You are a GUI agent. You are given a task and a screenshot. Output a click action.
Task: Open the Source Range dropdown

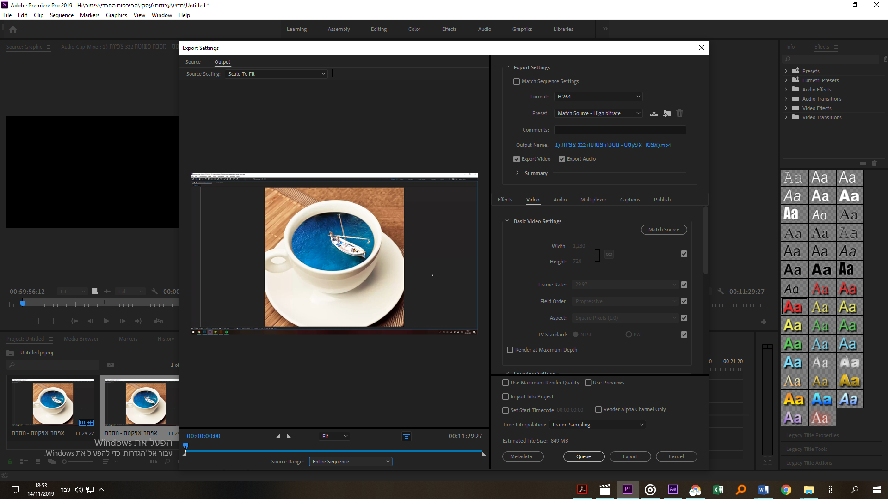tap(351, 462)
